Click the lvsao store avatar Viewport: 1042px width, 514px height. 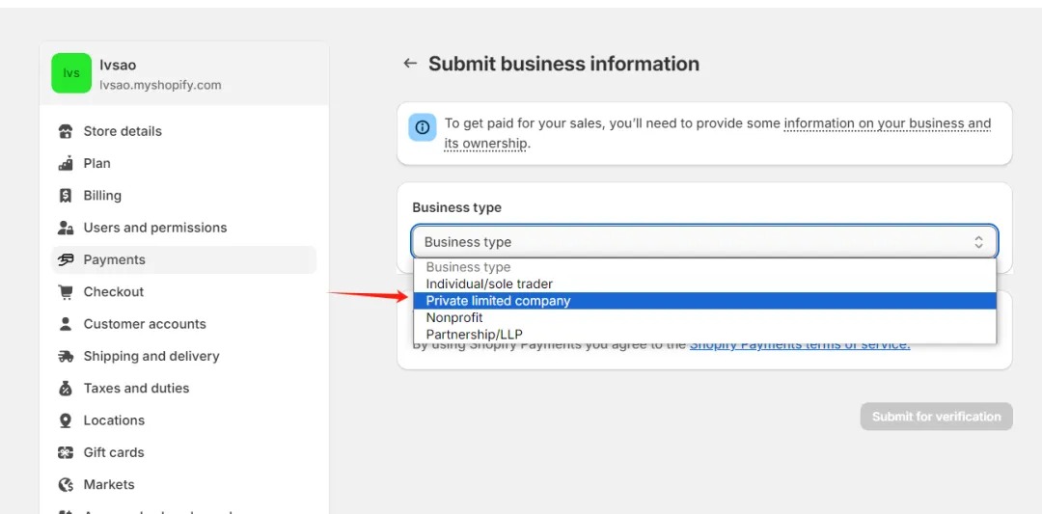coord(71,73)
